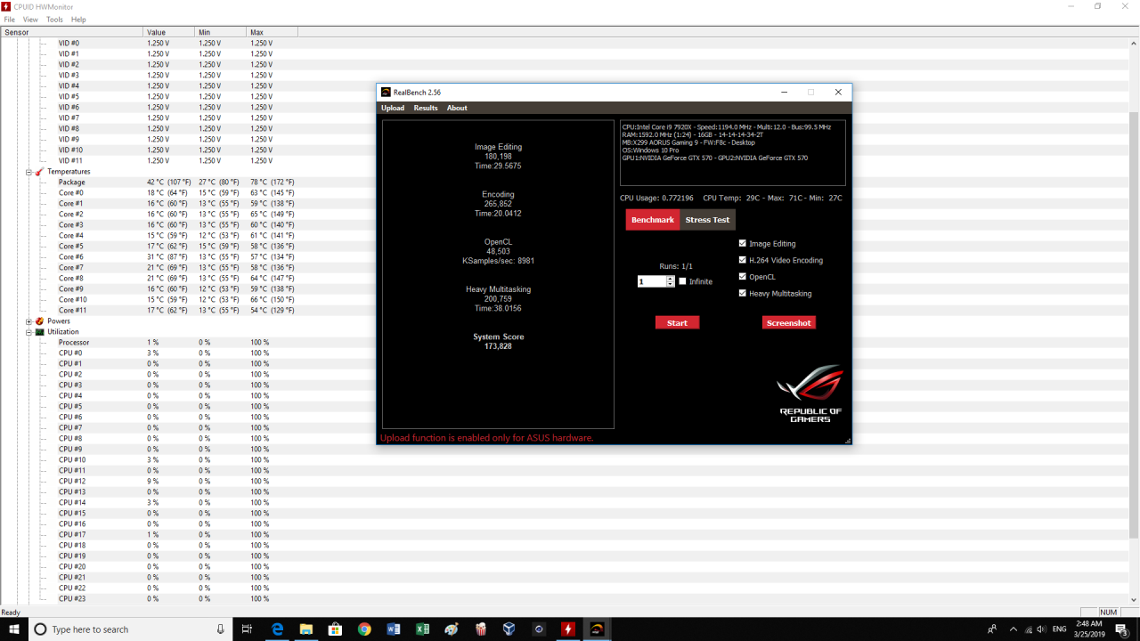Open Microsoft Word from the taskbar
This screenshot has width=1140, height=641.
394,629
